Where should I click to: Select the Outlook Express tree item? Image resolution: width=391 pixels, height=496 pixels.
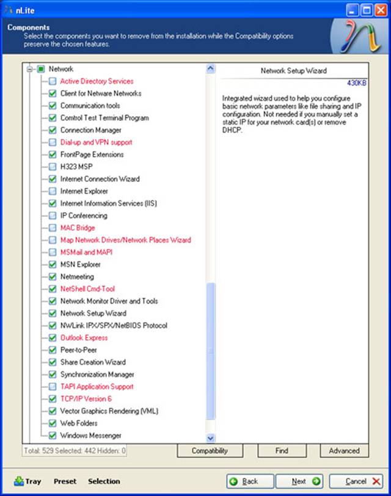pyautogui.click(x=84, y=338)
